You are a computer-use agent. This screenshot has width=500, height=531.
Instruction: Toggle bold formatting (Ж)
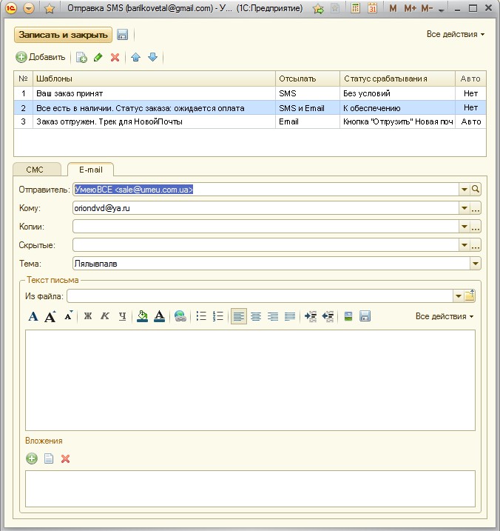pos(88,316)
